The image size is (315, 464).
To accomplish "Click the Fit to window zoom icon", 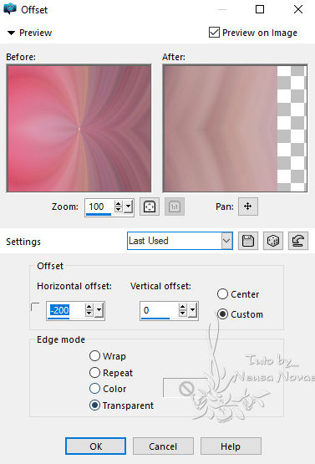I will click(x=150, y=207).
